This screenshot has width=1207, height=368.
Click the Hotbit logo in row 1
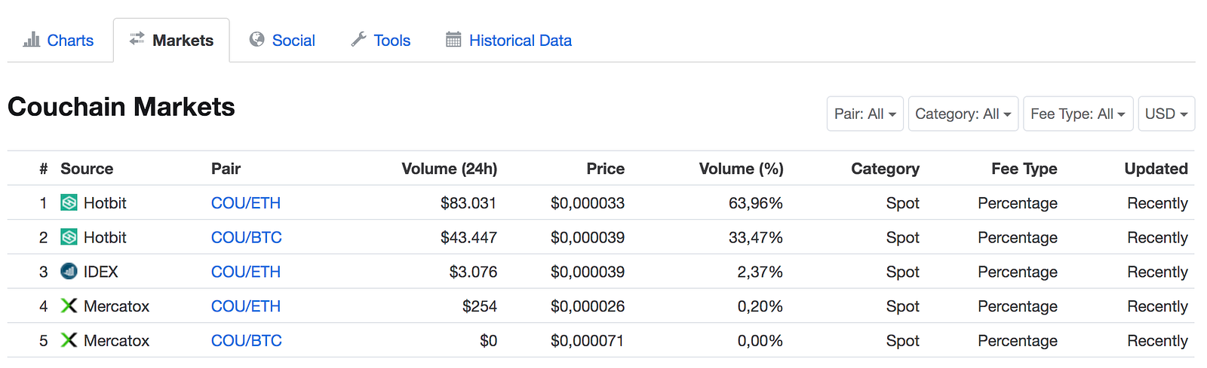pos(69,203)
